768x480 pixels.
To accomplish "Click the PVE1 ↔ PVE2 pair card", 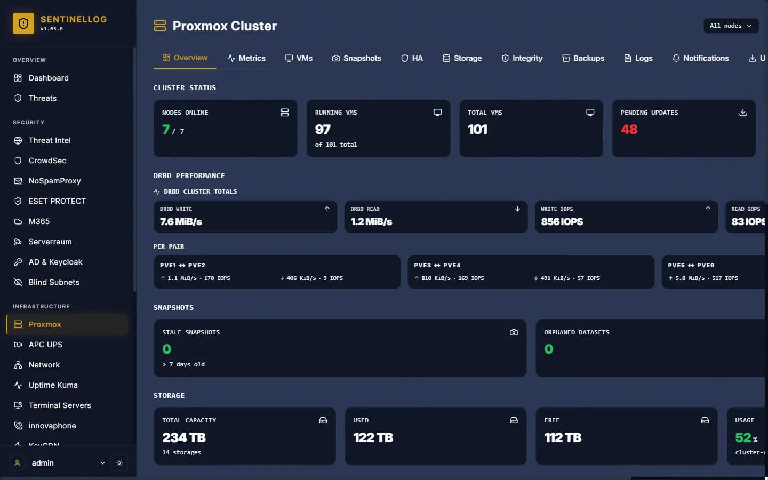I will (277, 272).
